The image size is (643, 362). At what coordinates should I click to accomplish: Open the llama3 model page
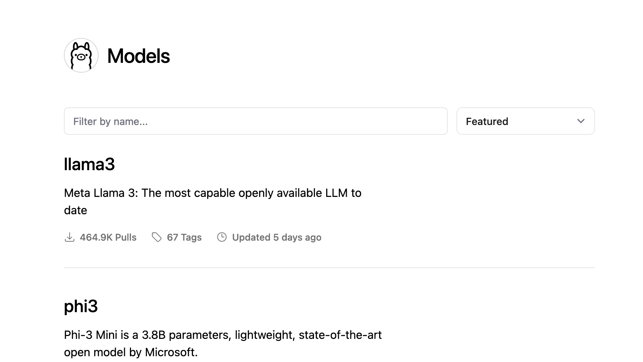(89, 164)
